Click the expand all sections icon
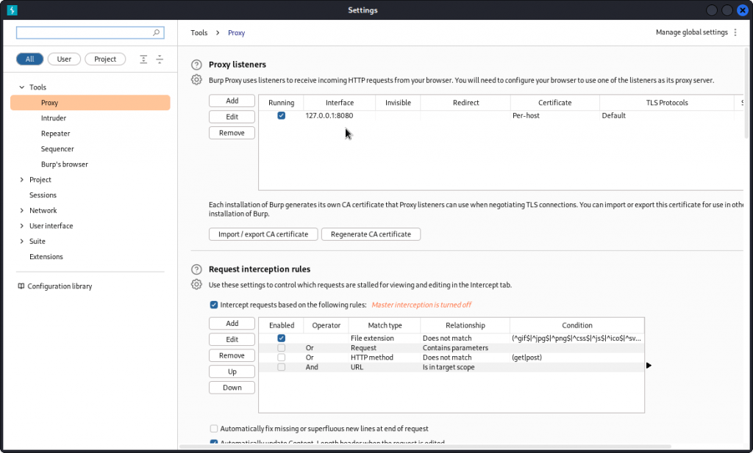 (143, 59)
